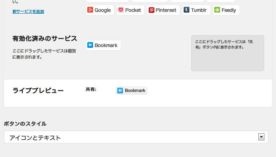Expand the button style dropdown arrow
The height and width of the screenshot is (157, 276).
pos(262,137)
